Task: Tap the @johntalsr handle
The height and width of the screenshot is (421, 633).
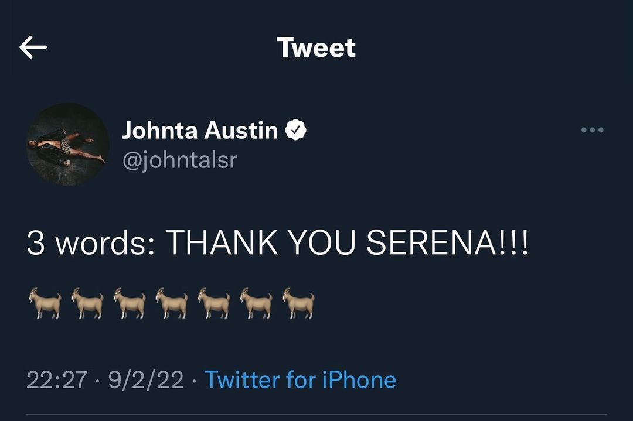Action: tap(179, 159)
